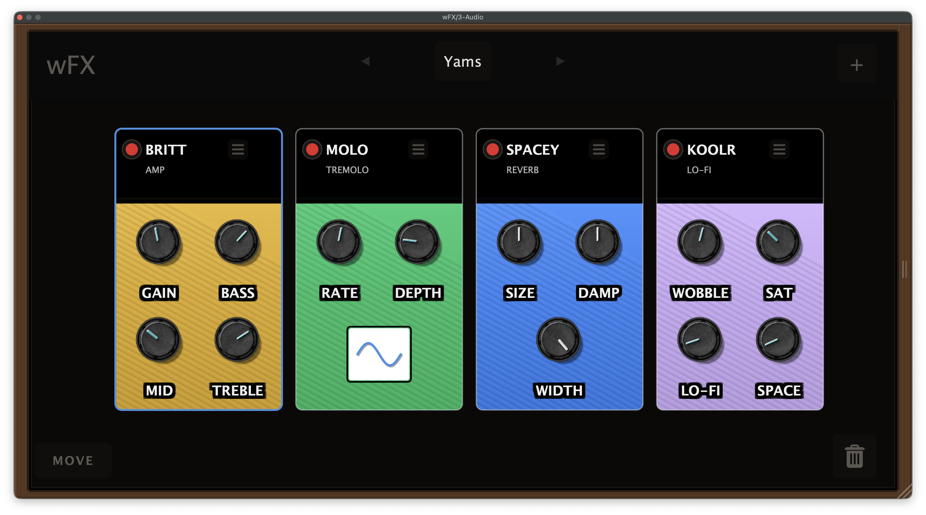
Task: Click the vertical panel handle at right edge
Action: pos(904,269)
